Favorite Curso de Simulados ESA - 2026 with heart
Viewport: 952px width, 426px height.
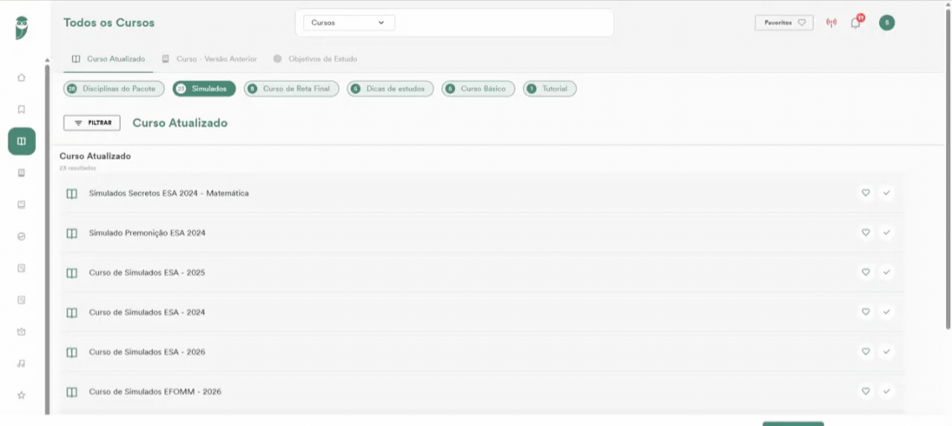[866, 351]
